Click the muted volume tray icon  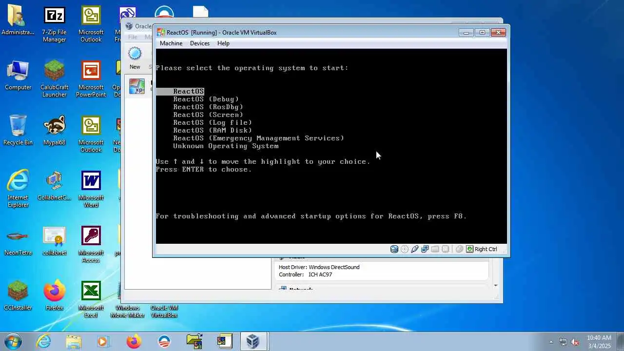(x=575, y=342)
